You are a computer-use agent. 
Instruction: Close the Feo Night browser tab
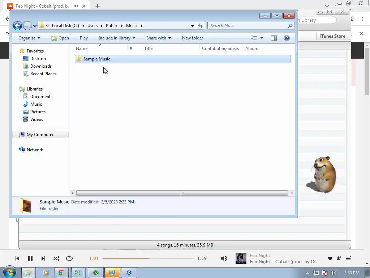(x=84, y=6)
